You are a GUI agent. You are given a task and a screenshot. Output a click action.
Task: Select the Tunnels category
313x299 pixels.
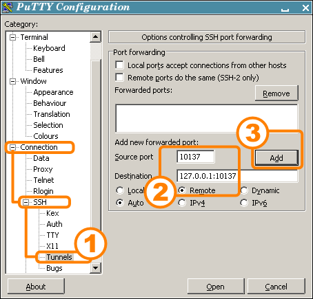(59, 257)
